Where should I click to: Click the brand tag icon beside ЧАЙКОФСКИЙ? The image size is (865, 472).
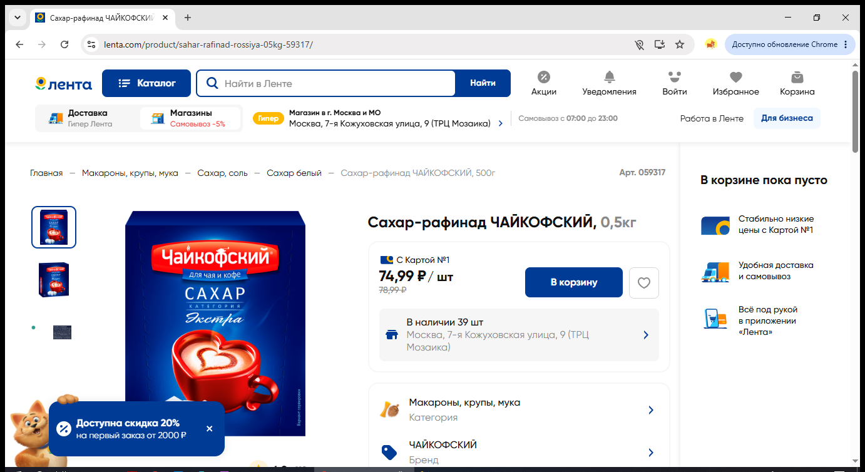coord(389,452)
